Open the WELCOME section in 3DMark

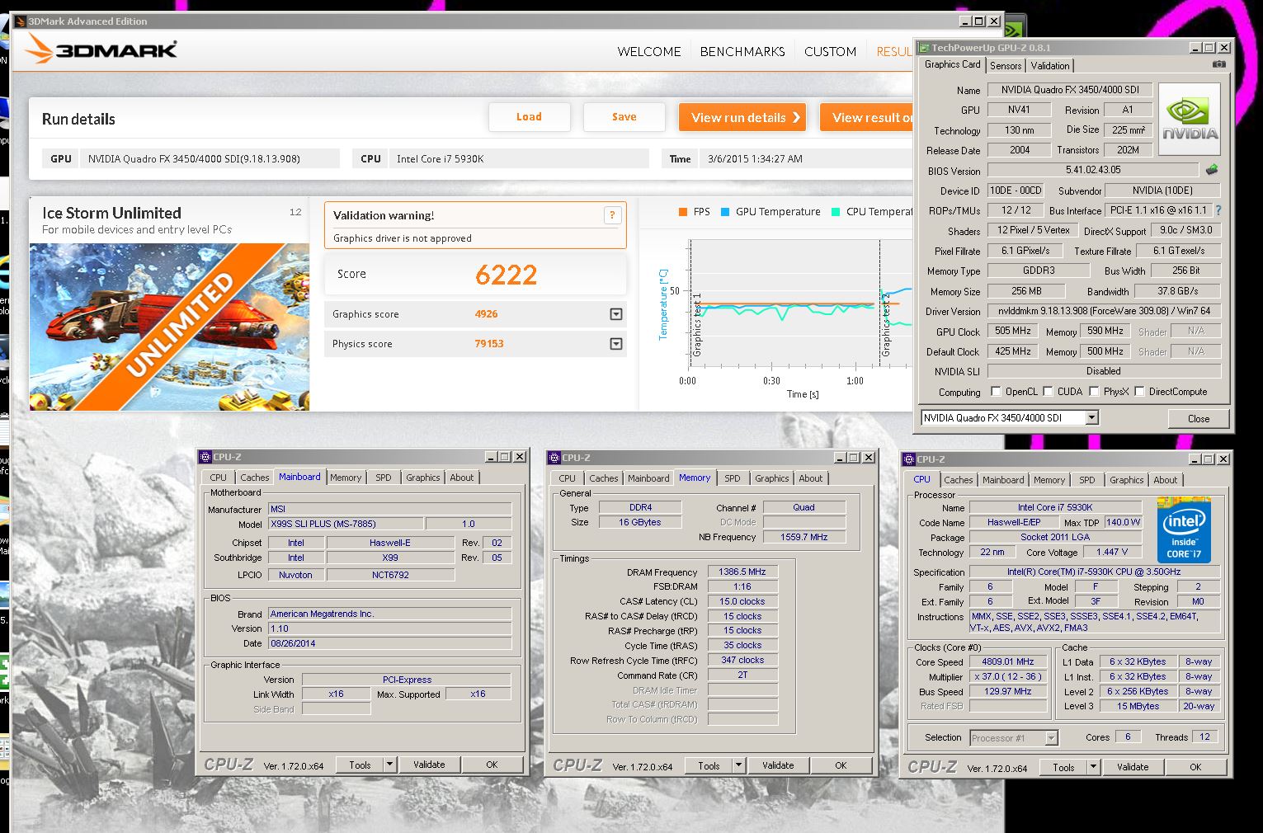coord(649,51)
